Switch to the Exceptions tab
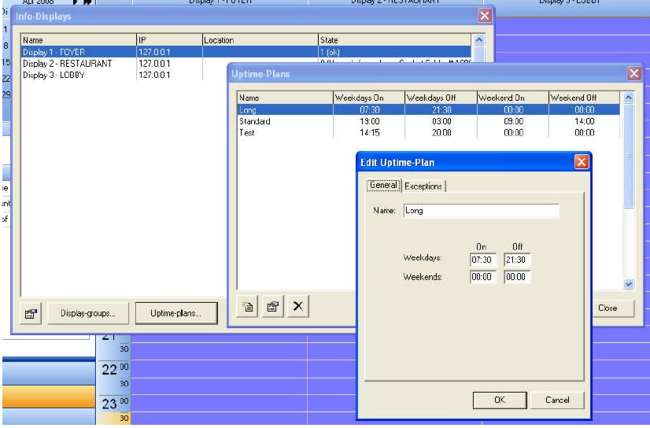 [x=423, y=186]
